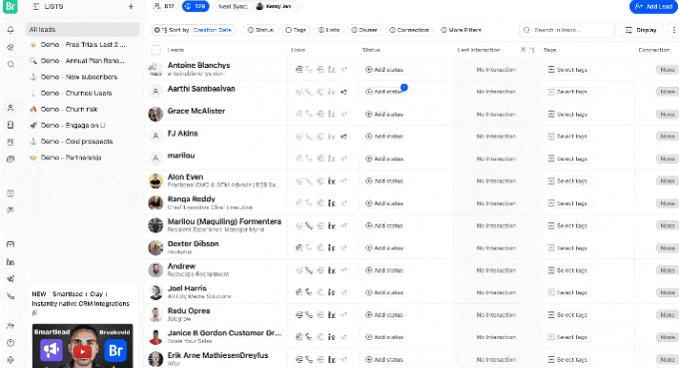Open the Sort by Creation Date selector
Image resolution: width=679 pixels, height=368 pixels.
[x=193, y=30]
